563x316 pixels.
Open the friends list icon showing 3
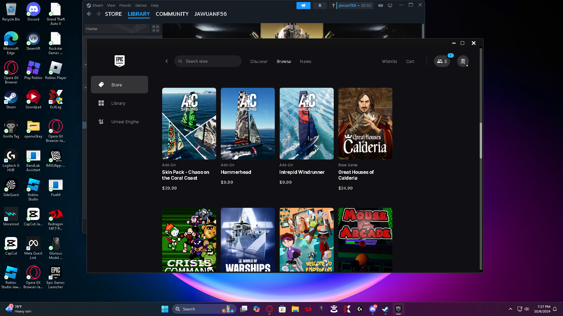[x=442, y=61]
